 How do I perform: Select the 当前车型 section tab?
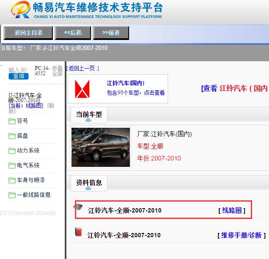click(x=89, y=115)
